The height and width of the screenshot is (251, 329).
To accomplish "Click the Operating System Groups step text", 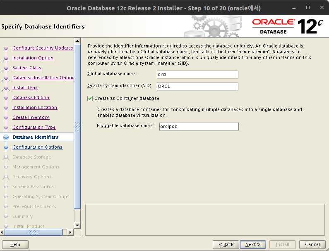I will (41, 197).
